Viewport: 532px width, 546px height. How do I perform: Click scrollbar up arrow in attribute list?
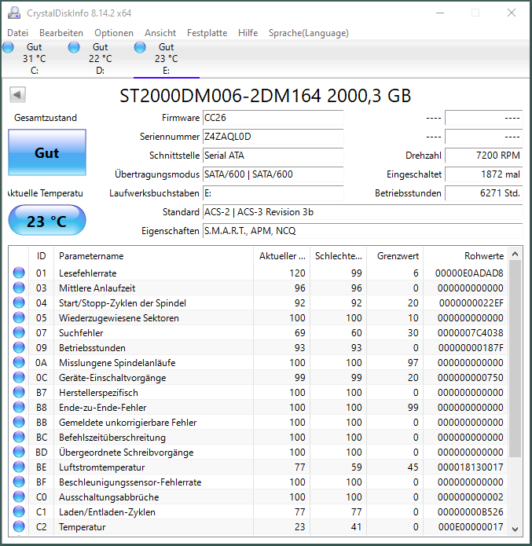click(515, 254)
